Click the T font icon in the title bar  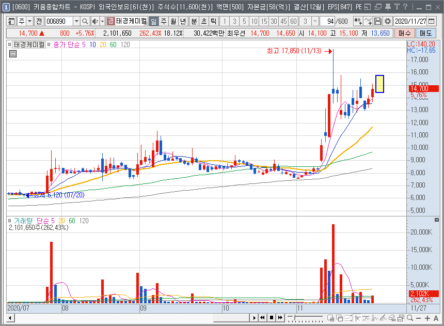(397, 7)
